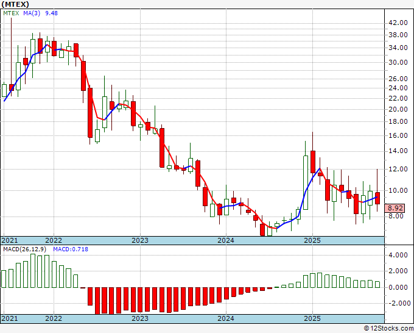This screenshot has height=333, width=414.
Task: Select the 8.92 current price tag
Action: (395, 208)
